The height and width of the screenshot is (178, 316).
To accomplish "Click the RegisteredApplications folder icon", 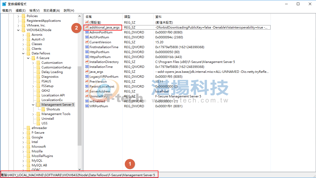I will (23, 21).
